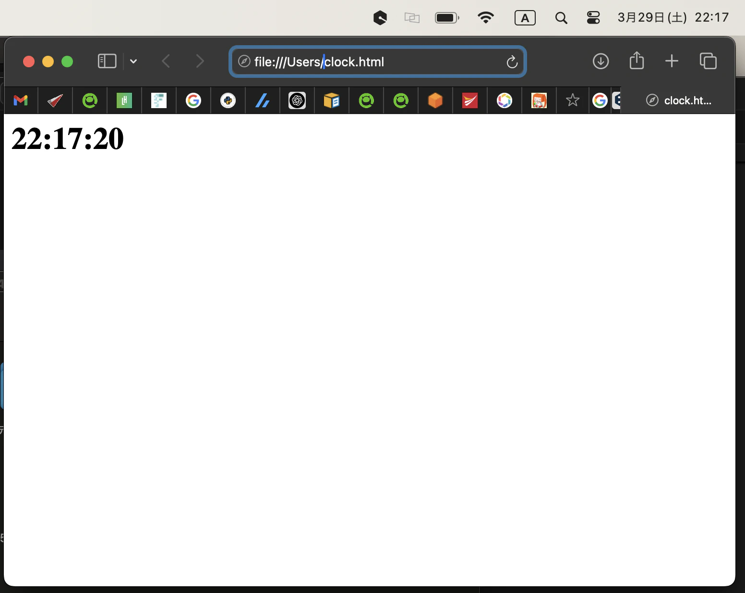Open the red square white-wing pinned tab
The width and height of the screenshot is (745, 593).
470,100
